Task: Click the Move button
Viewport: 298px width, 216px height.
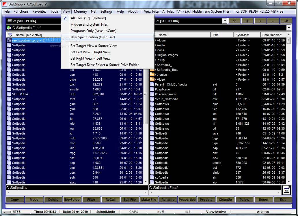Action: coord(34,200)
